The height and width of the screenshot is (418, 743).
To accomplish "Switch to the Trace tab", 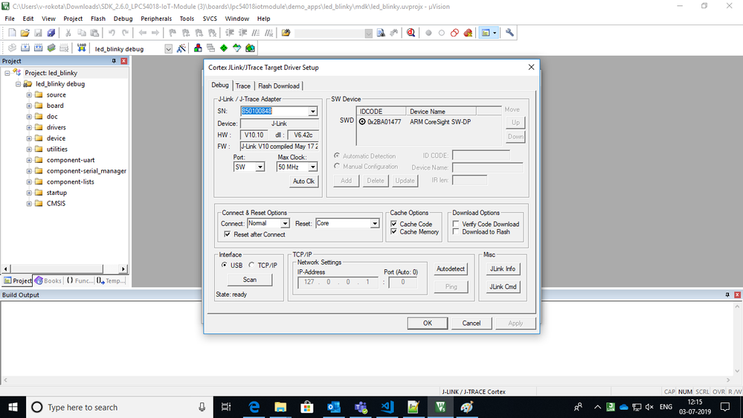I will pyautogui.click(x=243, y=86).
